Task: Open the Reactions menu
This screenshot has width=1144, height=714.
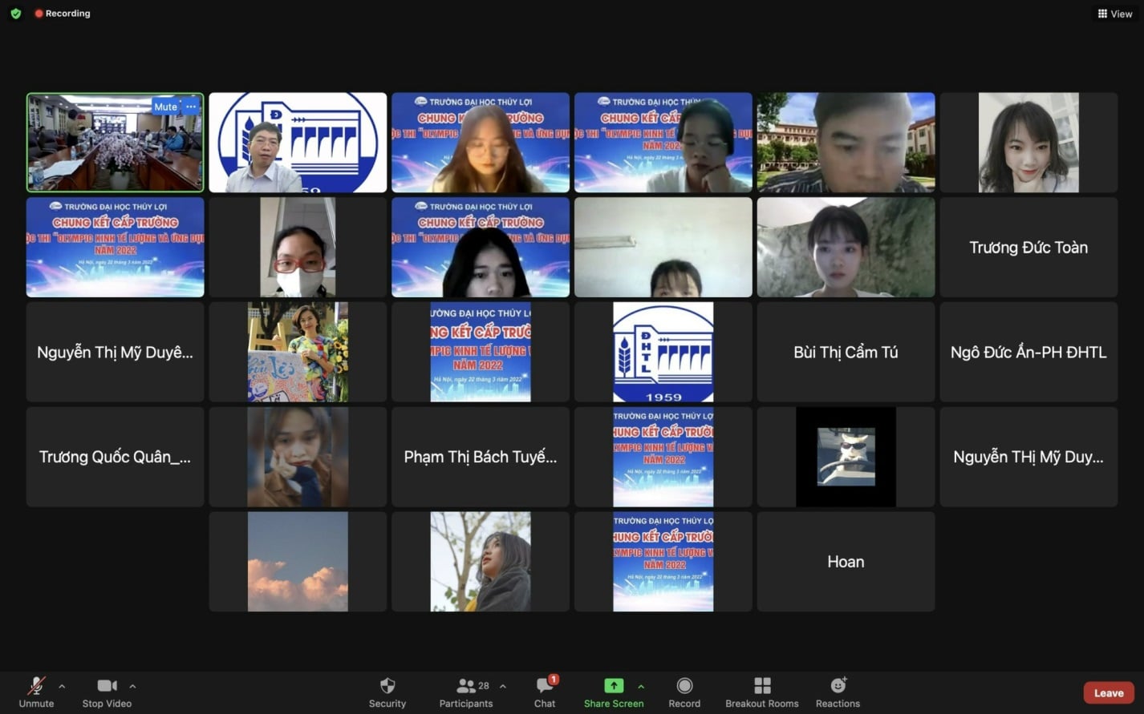Action: (838, 692)
